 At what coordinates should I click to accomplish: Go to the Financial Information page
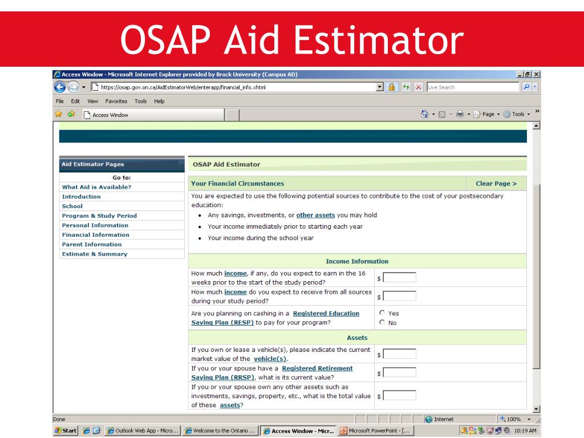(96, 235)
